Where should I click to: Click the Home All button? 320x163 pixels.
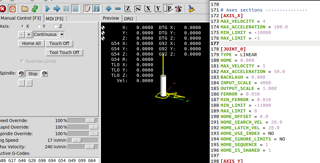click(31, 44)
